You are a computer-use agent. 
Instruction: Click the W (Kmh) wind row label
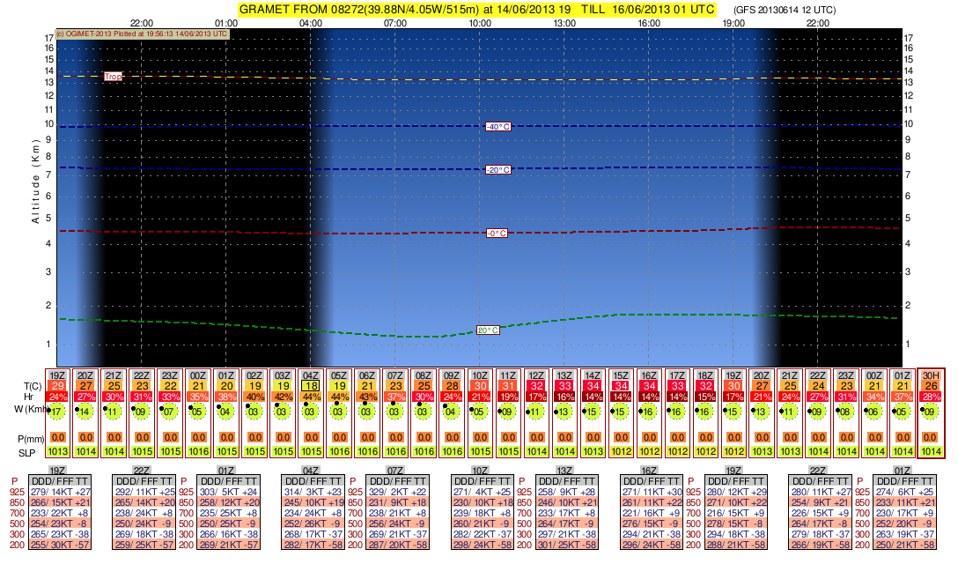31,409
